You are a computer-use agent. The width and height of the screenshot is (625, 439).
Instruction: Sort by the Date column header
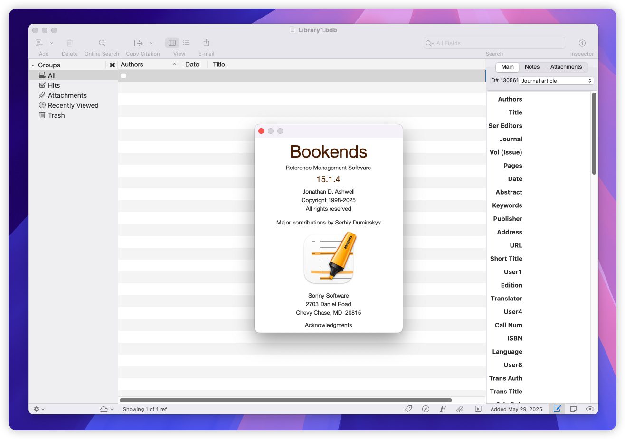(192, 65)
